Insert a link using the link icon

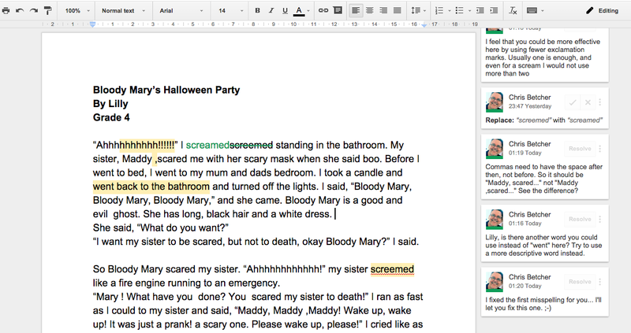322,11
